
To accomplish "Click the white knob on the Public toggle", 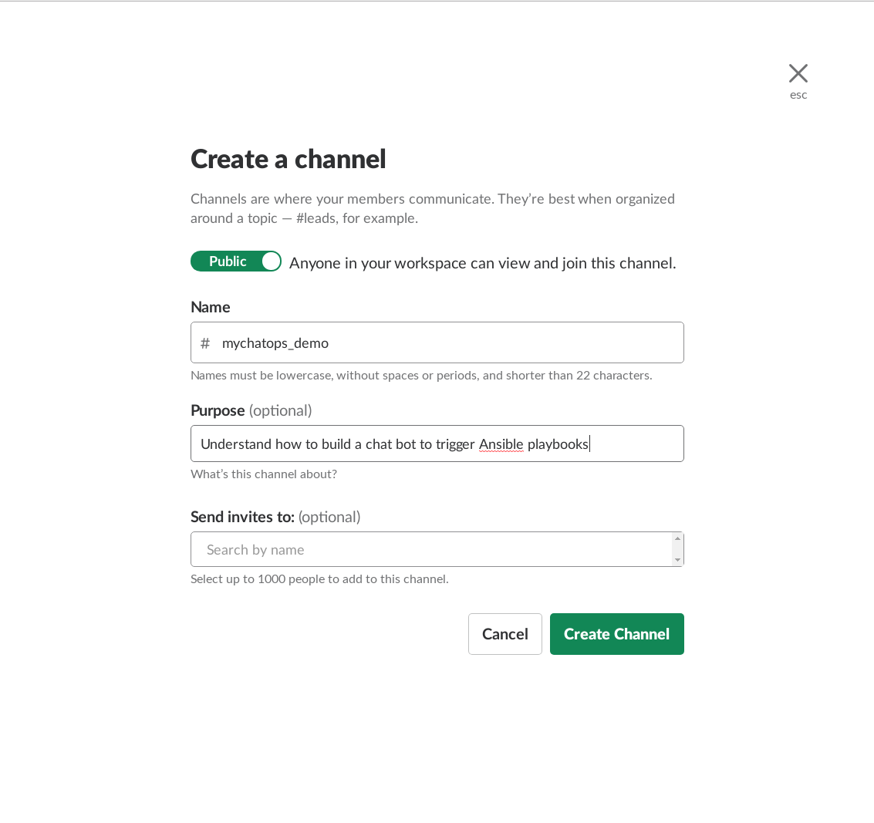I will pyautogui.click(x=271, y=261).
